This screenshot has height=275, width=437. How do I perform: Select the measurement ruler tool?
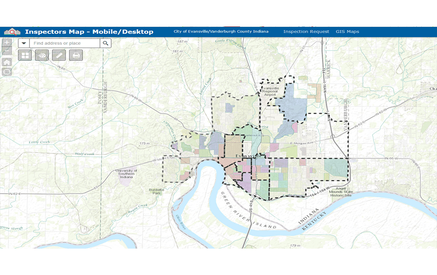[x=59, y=55]
